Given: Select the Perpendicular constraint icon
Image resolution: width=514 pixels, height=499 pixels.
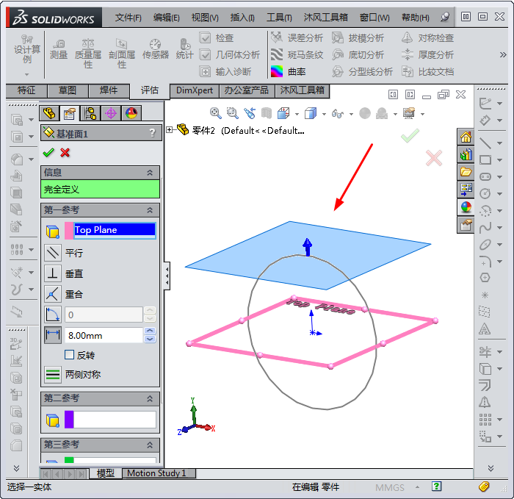Looking at the screenshot, I should tap(53, 273).
